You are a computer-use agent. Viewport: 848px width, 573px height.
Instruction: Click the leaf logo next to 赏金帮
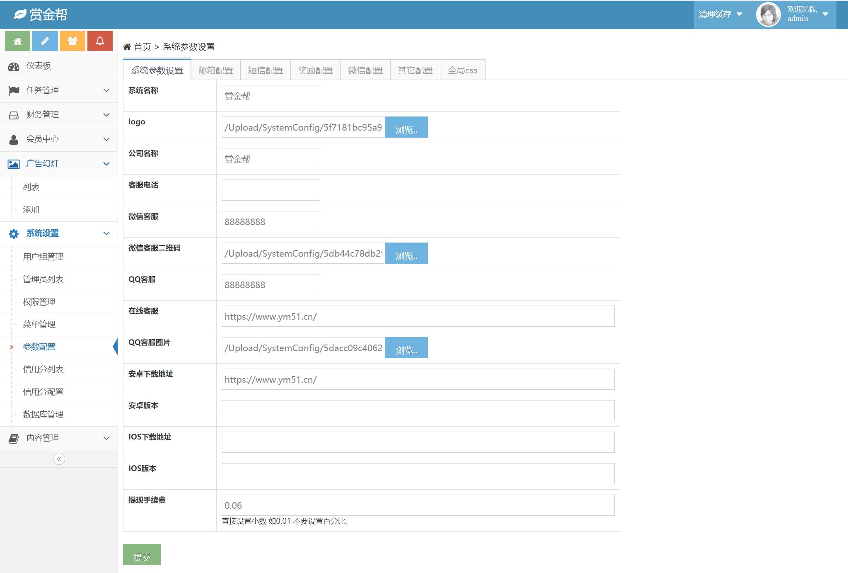[x=20, y=15]
